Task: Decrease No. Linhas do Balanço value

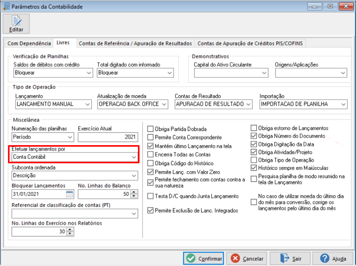Action: [x=134, y=197]
